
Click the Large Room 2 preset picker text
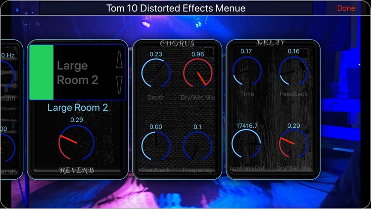pos(78,72)
